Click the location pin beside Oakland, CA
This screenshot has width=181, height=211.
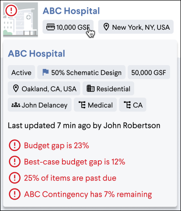coord(16,89)
